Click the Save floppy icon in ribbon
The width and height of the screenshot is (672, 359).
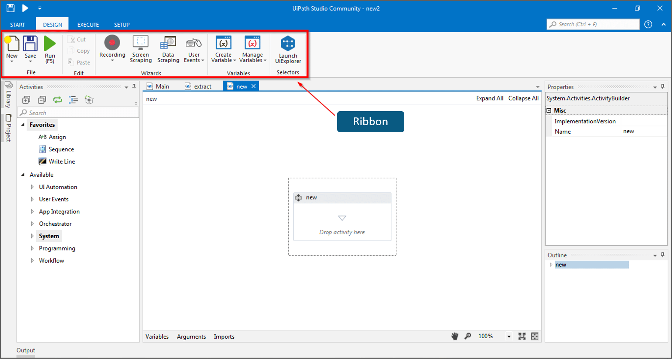click(x=30, y=44)
